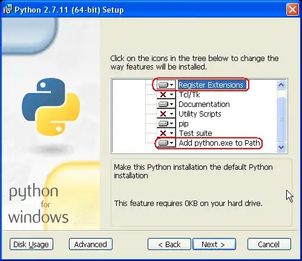Select the Tcl/Tk tree row
Viewport: 302px width, 261px height.
(x=189, y=94)
